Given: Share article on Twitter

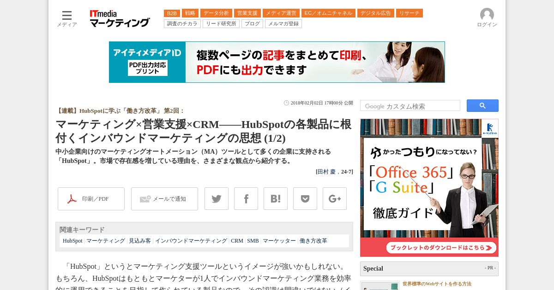Looking at the screenshot, I should pyautogui.click(x=217, y=199).
